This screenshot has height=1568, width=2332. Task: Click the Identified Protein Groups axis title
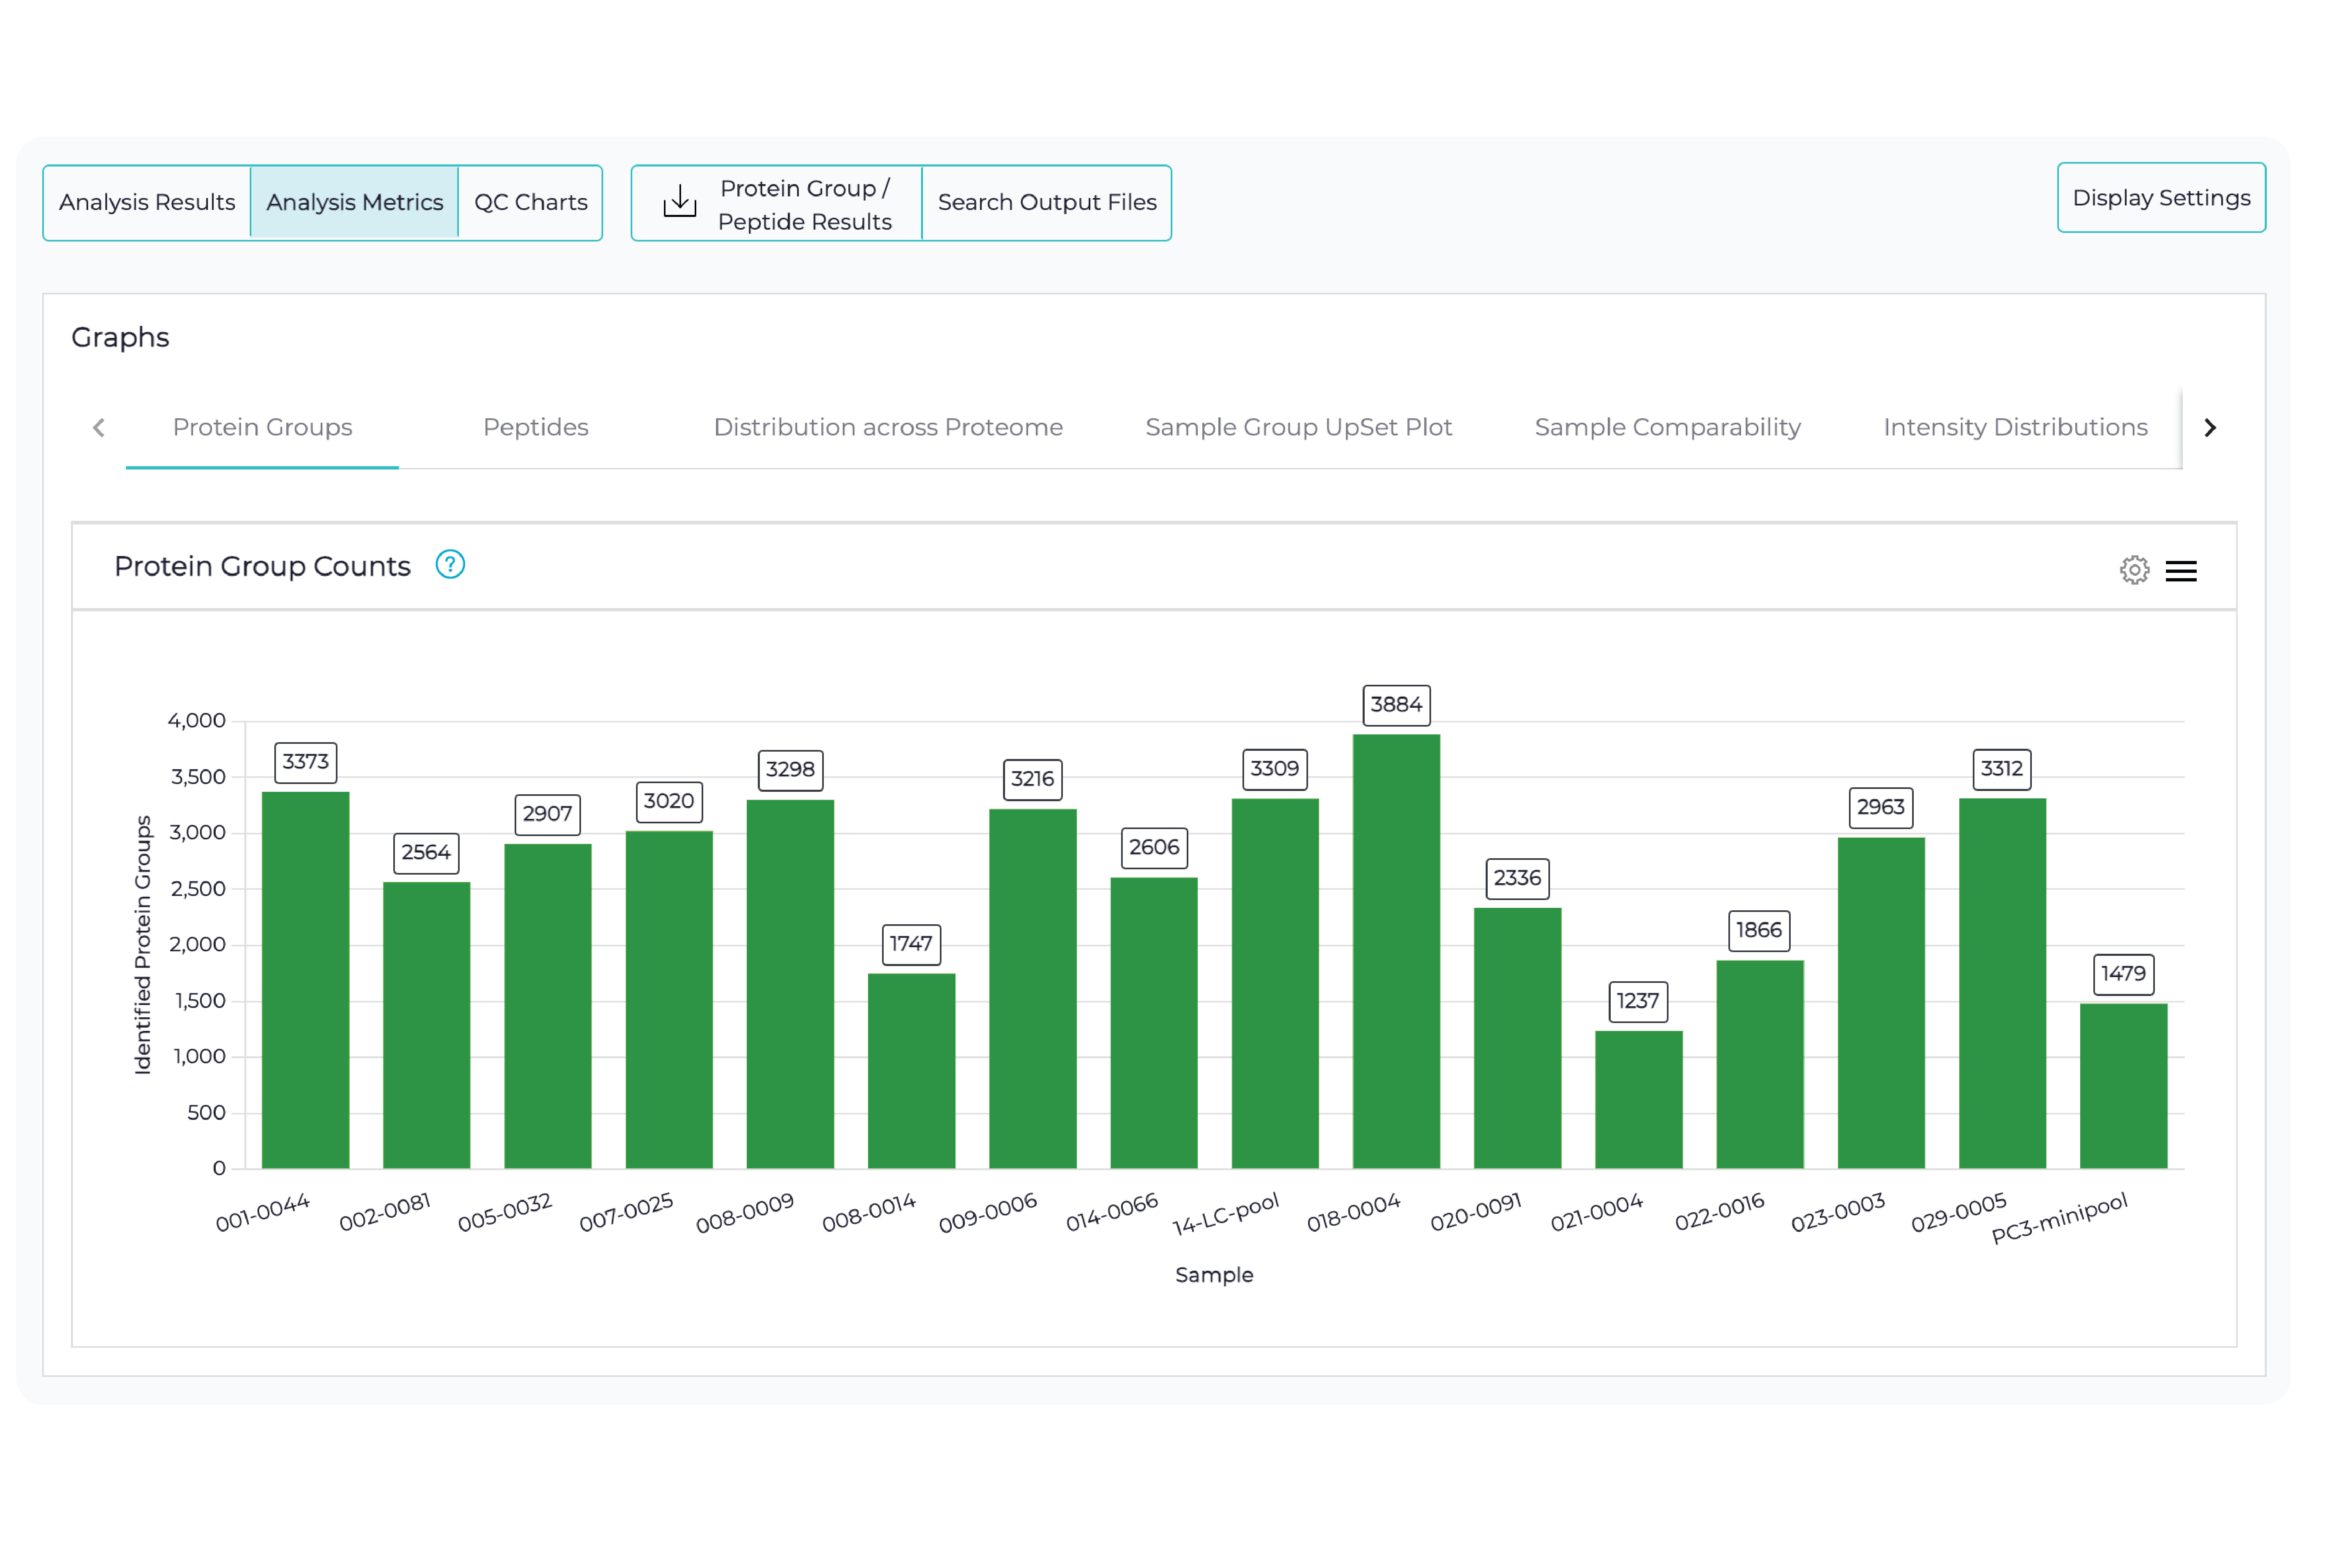point(143,945)
